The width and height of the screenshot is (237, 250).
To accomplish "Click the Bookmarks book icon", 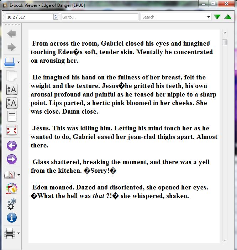I will coord(10,175).
